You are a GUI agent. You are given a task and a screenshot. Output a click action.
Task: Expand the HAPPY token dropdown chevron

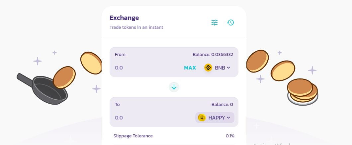228,118
